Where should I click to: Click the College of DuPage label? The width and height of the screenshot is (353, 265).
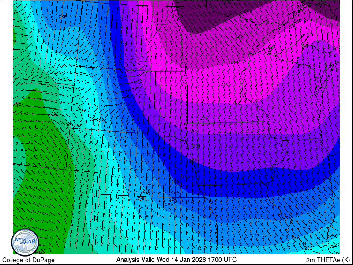pos(28,260)
